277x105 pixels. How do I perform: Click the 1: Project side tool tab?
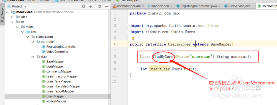point(2,15)
